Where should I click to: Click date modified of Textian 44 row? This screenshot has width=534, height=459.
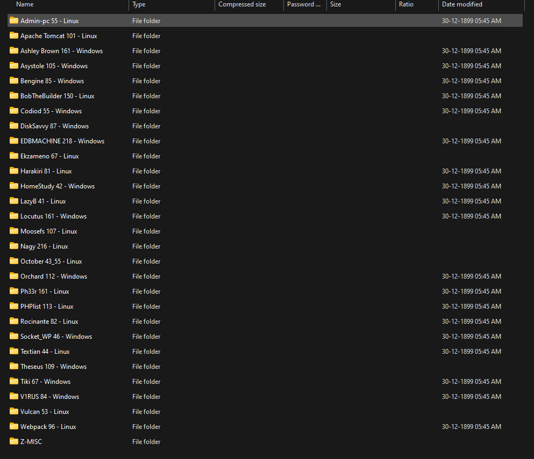point(471,352)
